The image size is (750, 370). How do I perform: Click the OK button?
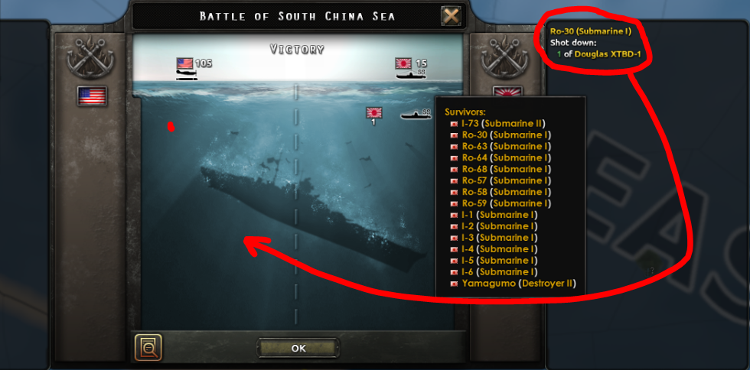(298, 348)
